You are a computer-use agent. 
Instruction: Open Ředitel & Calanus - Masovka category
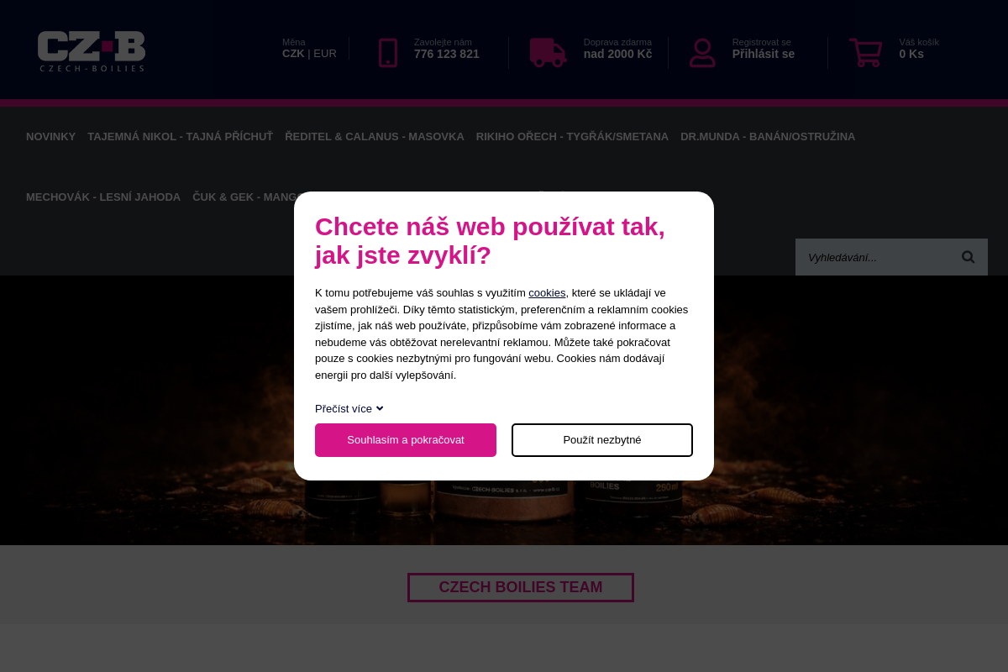375,136
